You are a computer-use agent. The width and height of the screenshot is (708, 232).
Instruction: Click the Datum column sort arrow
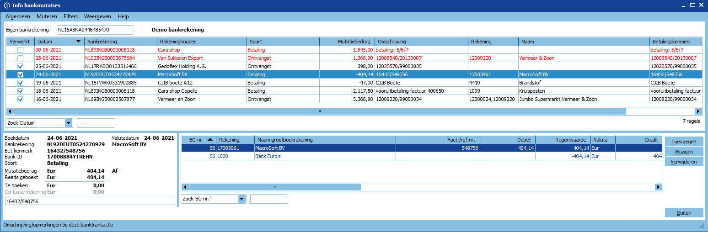(x=78, y=42)
